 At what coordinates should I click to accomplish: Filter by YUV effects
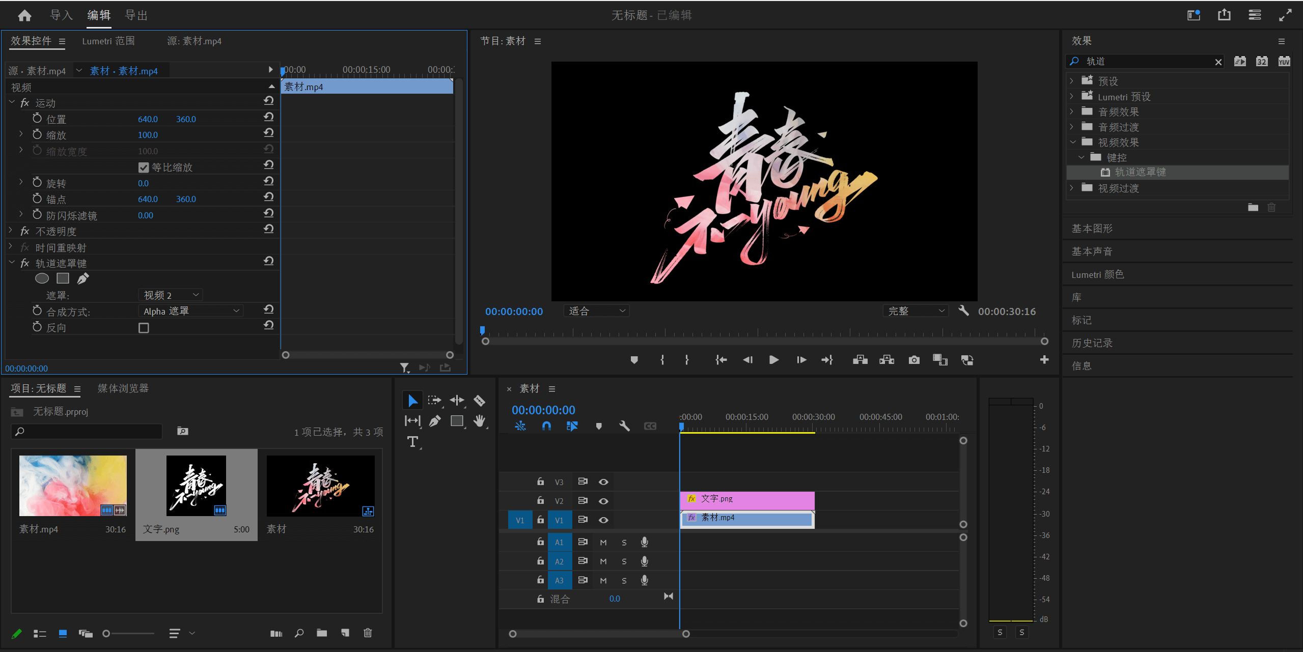[x=1284, y=62]
